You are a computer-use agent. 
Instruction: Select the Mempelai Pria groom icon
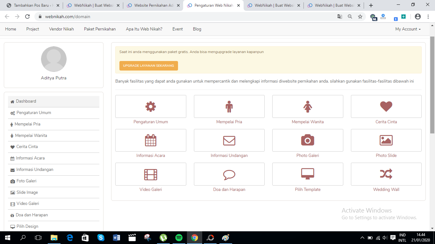coord(229,106)
